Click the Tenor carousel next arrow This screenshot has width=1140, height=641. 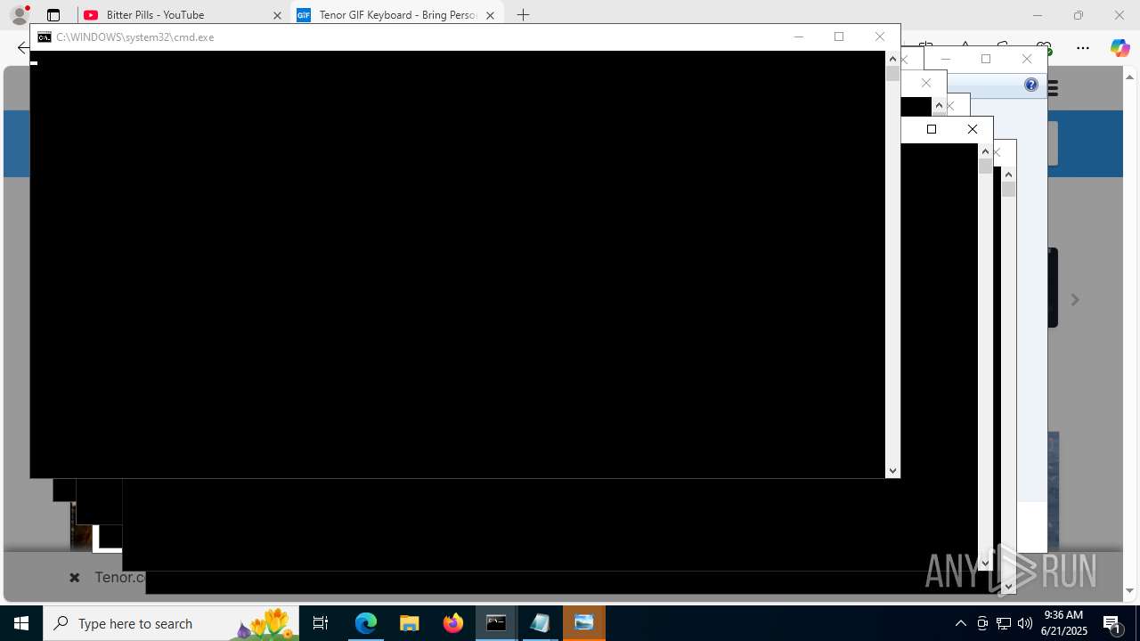tap(1075, 300)
